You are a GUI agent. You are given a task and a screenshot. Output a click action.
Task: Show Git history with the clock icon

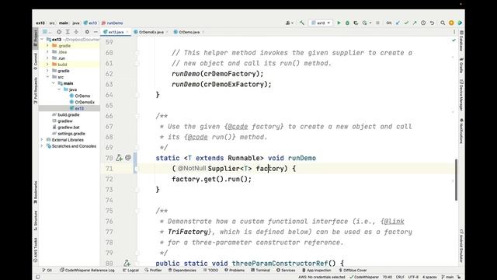[x=423, y=23]
